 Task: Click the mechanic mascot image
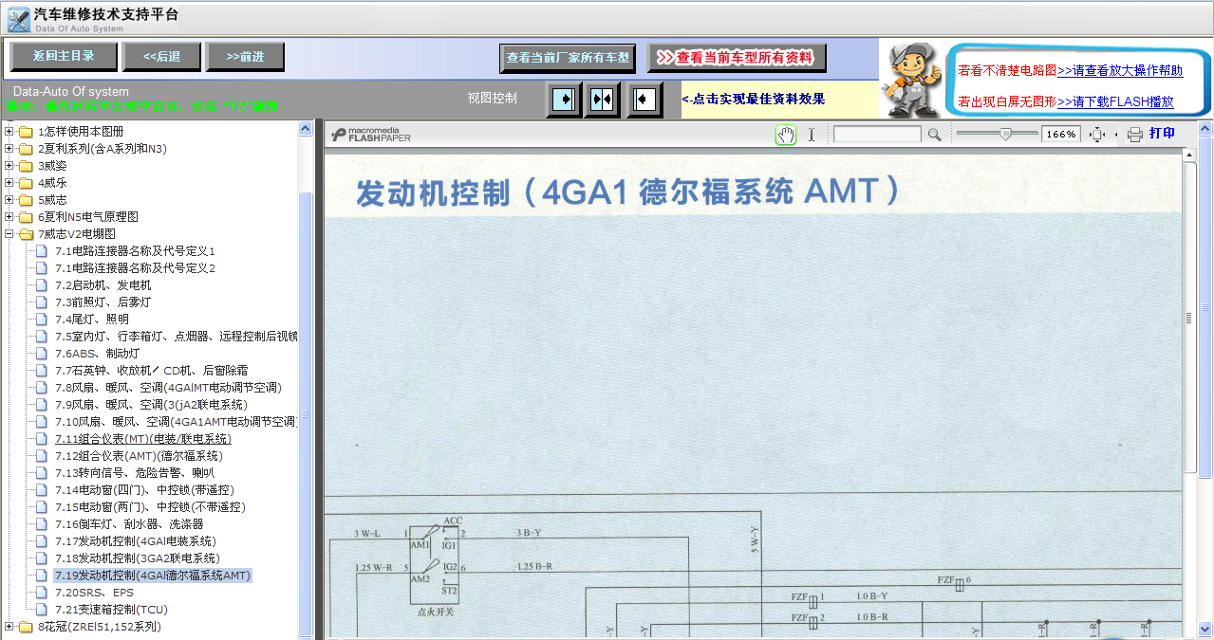[910, 79]
